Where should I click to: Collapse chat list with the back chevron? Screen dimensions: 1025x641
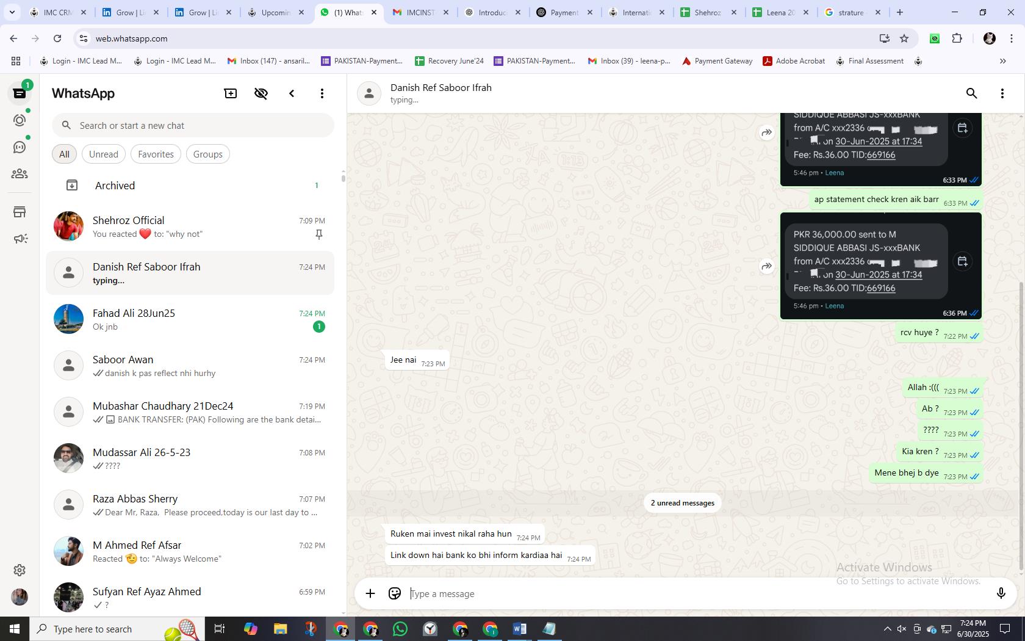tap(292, 93)
